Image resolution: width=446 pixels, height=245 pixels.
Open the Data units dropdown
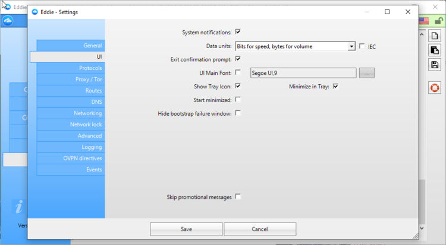(351, 46)
